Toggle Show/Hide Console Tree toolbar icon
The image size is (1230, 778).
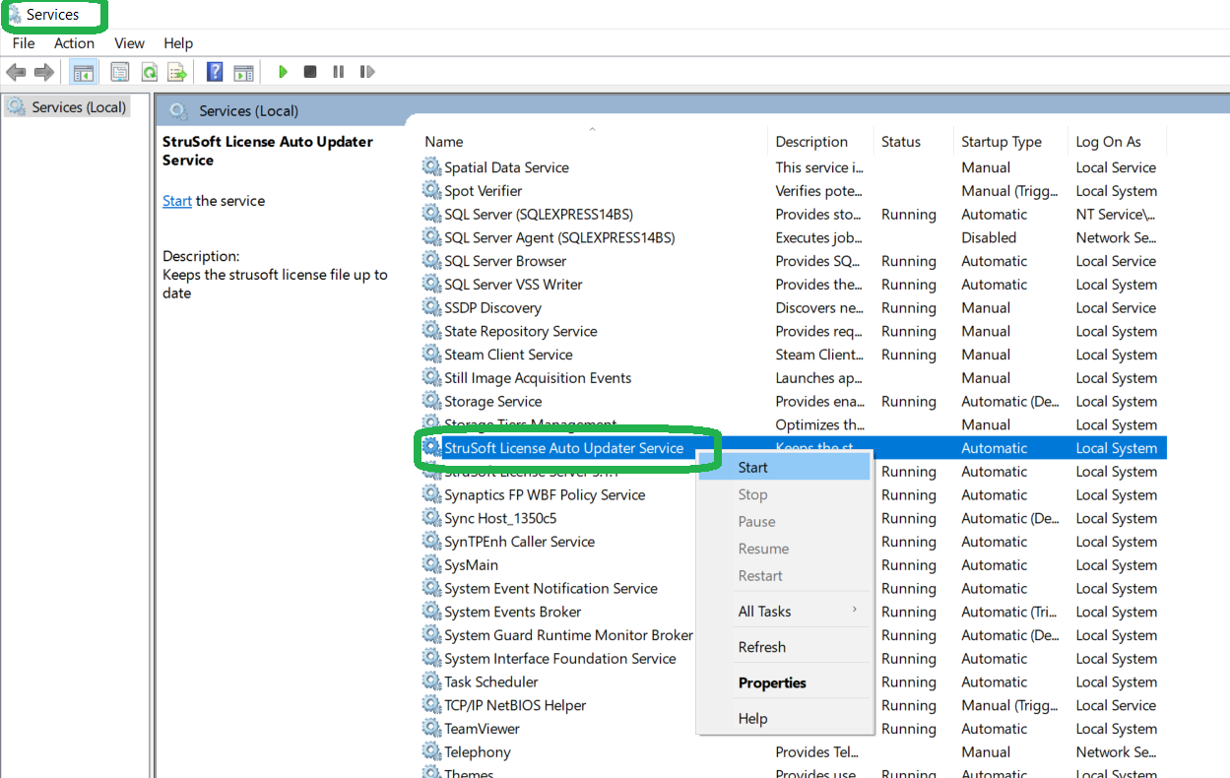pyautogui.click(x=84, y=72)
